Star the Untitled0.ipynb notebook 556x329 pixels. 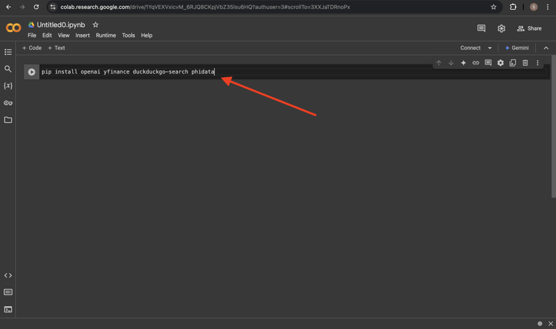[96, 25]
